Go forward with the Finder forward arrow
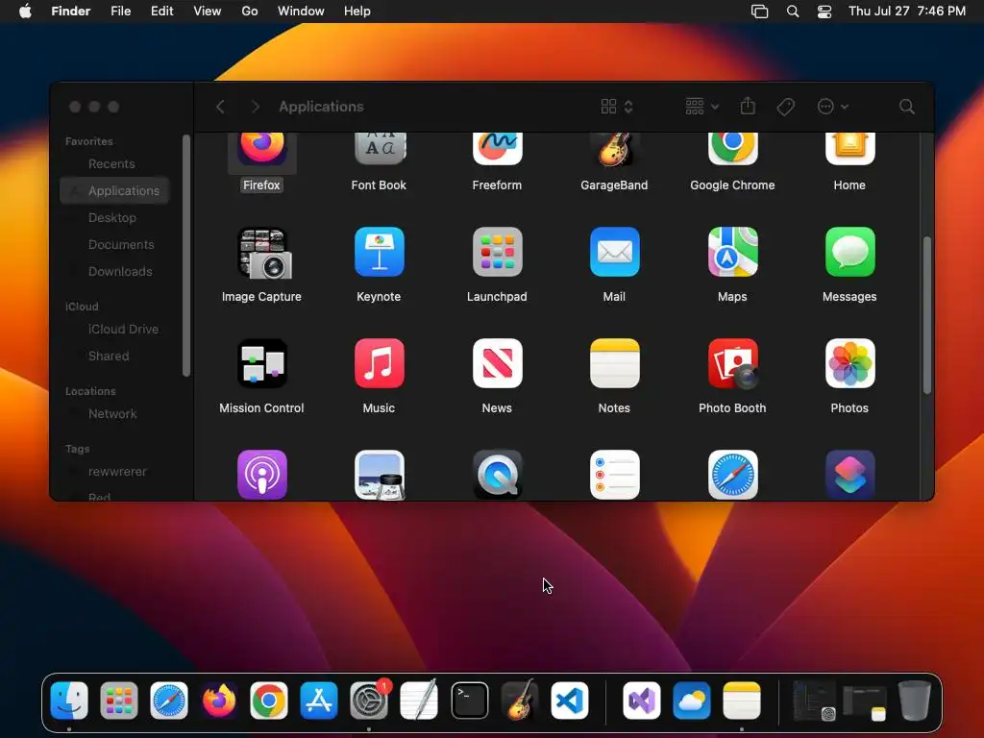This screenshot has height=738, width=984. [255, 107]
